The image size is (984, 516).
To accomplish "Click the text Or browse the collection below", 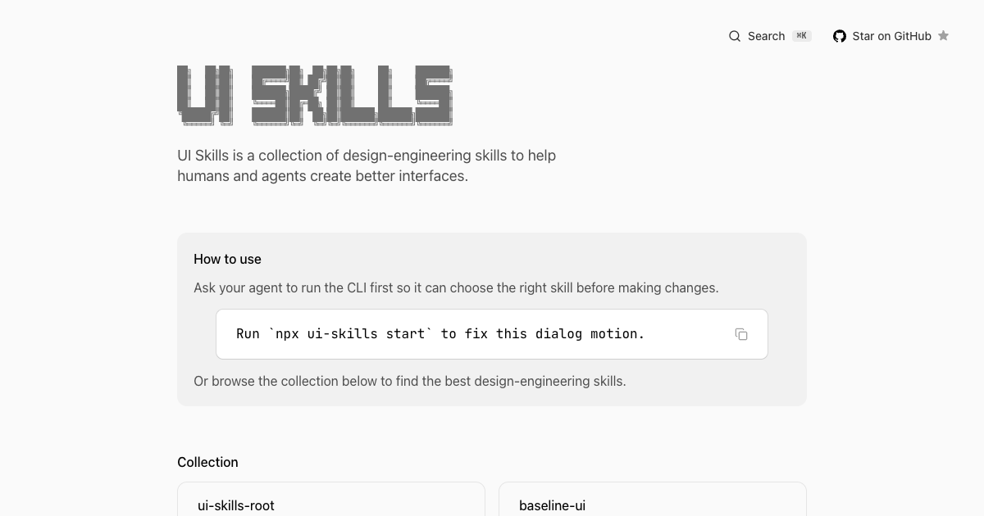I will [x=410, y=381].
